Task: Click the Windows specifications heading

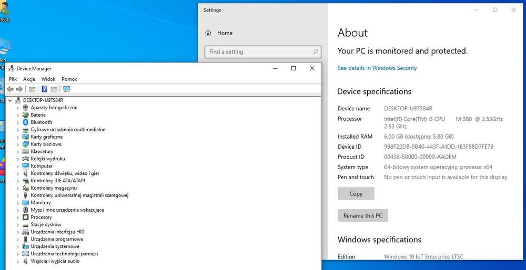Action: [379, 240]
